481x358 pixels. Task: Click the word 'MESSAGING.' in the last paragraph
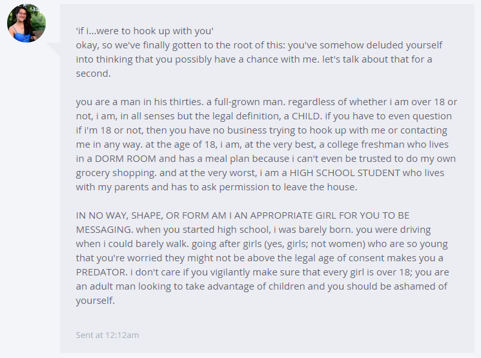pos(105,230)
